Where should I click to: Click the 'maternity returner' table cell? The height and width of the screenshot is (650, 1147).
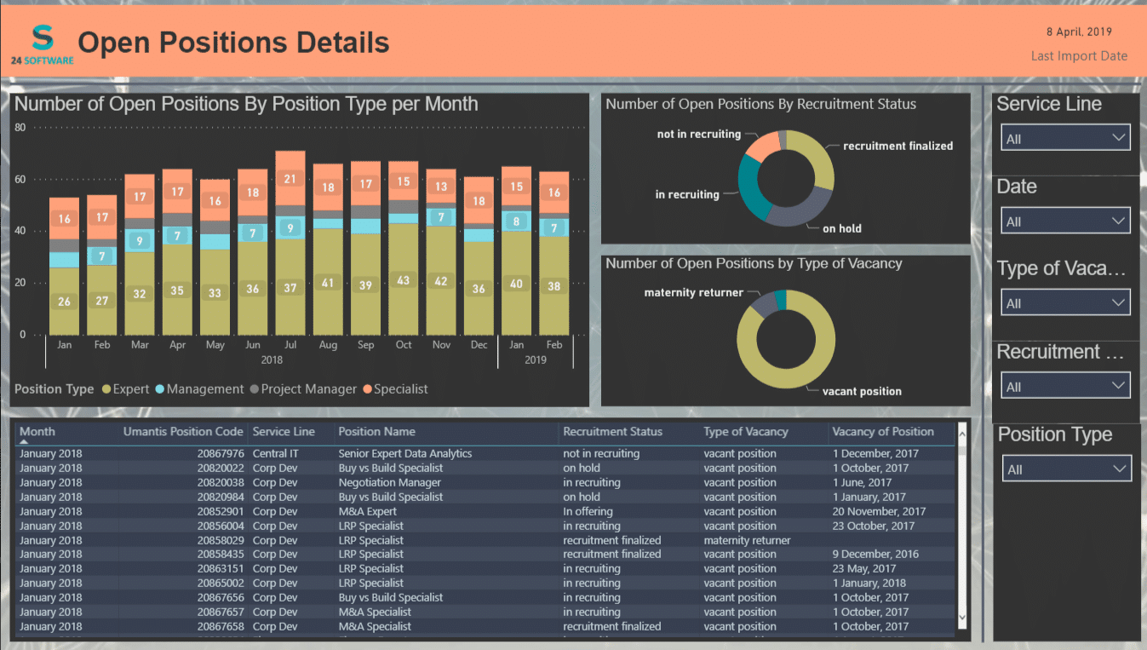[x=747, y=540]
